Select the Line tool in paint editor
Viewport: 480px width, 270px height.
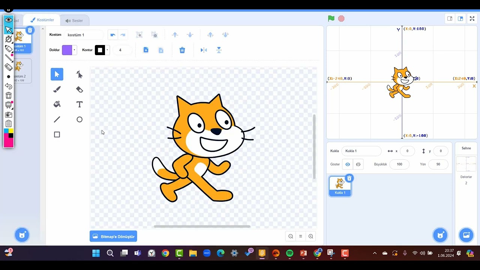pyautogui.click(x=57, y=119)
